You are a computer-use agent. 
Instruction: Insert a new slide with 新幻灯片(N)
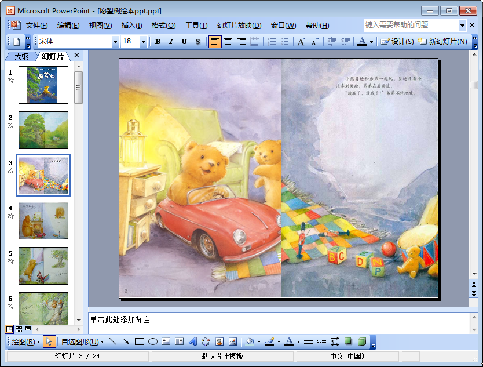tap(442, 41)
